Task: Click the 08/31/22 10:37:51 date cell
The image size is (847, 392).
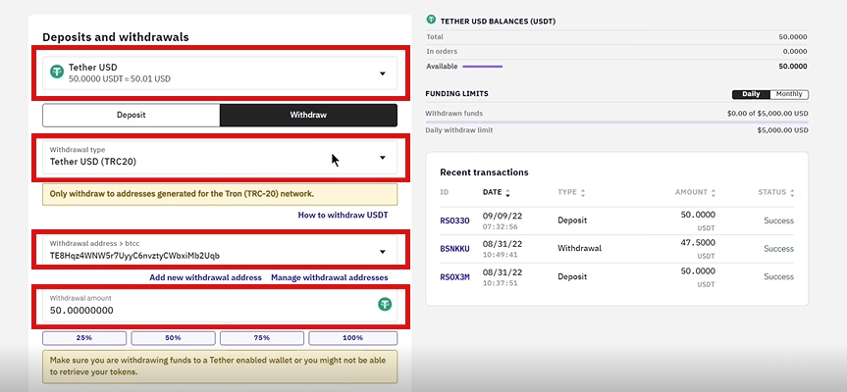Action: tap(503, 276)
